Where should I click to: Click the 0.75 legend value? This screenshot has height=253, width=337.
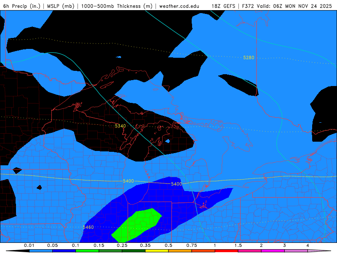192,245
